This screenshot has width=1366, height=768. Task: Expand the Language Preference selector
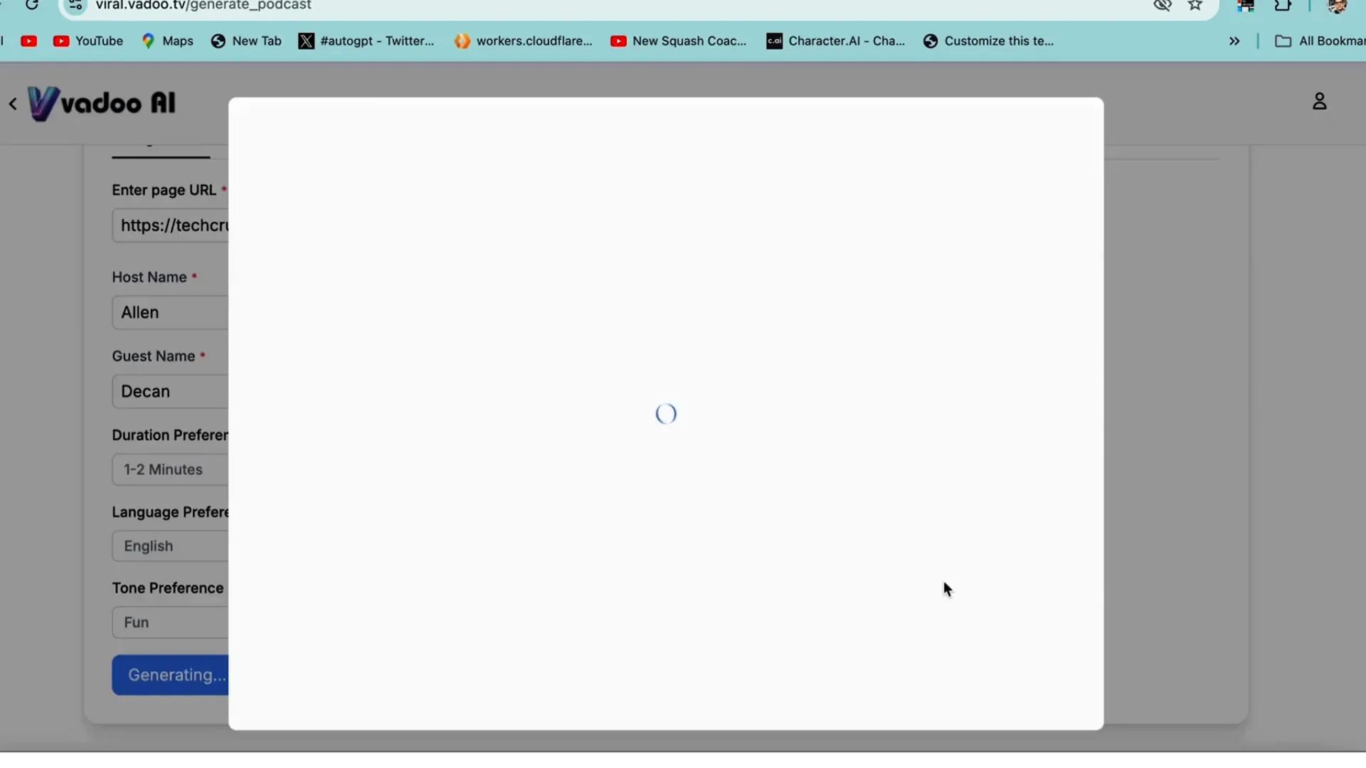click(x=171, y=545)
